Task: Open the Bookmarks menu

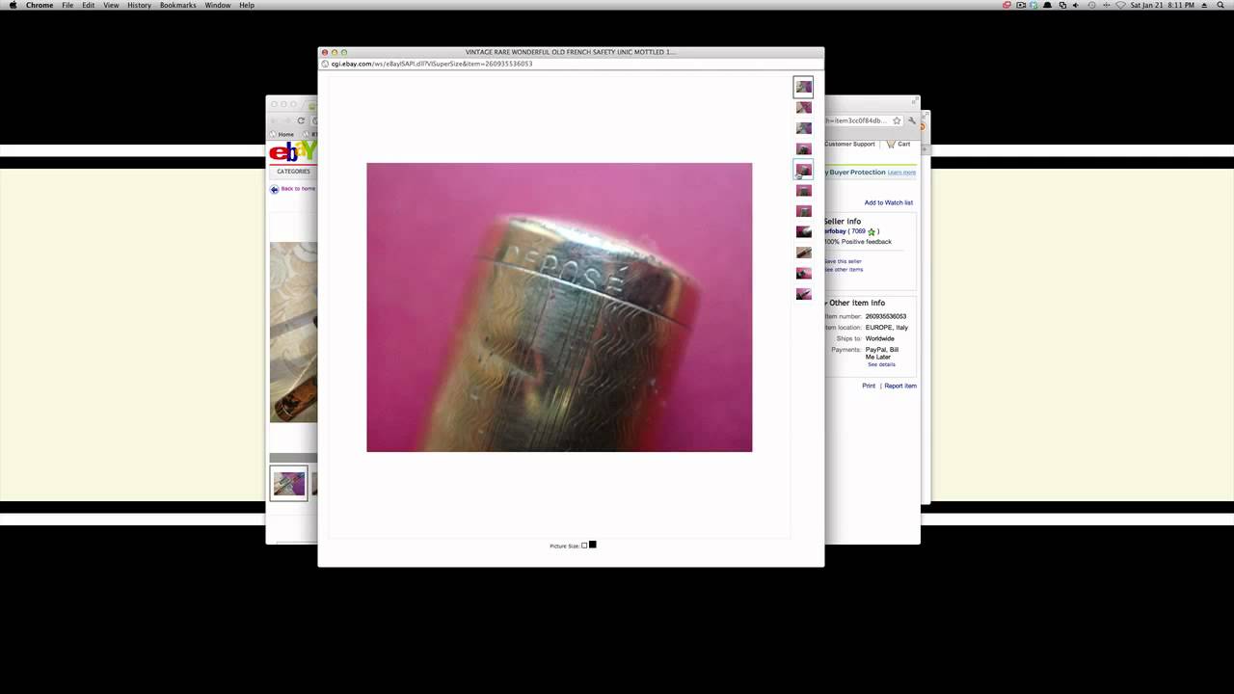Action: tap(178, 5)
